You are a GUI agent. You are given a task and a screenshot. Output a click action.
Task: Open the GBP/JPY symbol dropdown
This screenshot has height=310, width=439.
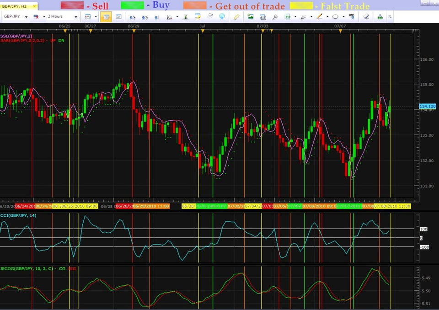[x=27, y=17]
